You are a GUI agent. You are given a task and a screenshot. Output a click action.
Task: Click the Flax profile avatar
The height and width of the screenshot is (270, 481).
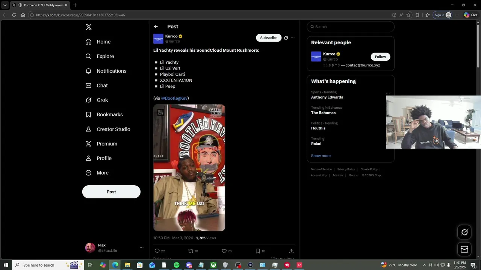[90, 248]
